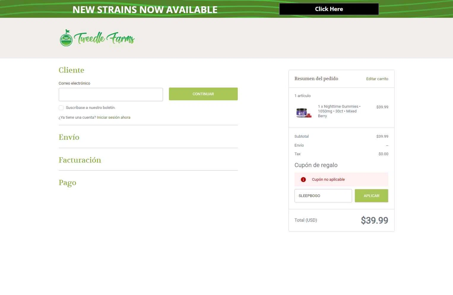Click the Pago section heading

tap(67, 183)
